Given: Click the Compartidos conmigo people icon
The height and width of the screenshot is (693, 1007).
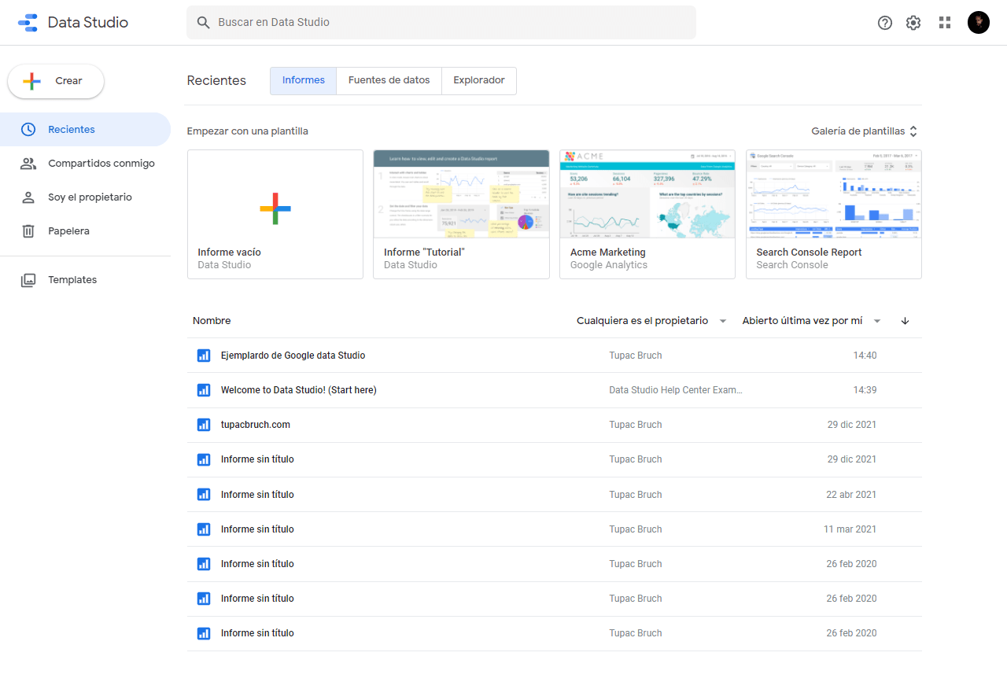Looking at the screenshot, I should point(28,164).
